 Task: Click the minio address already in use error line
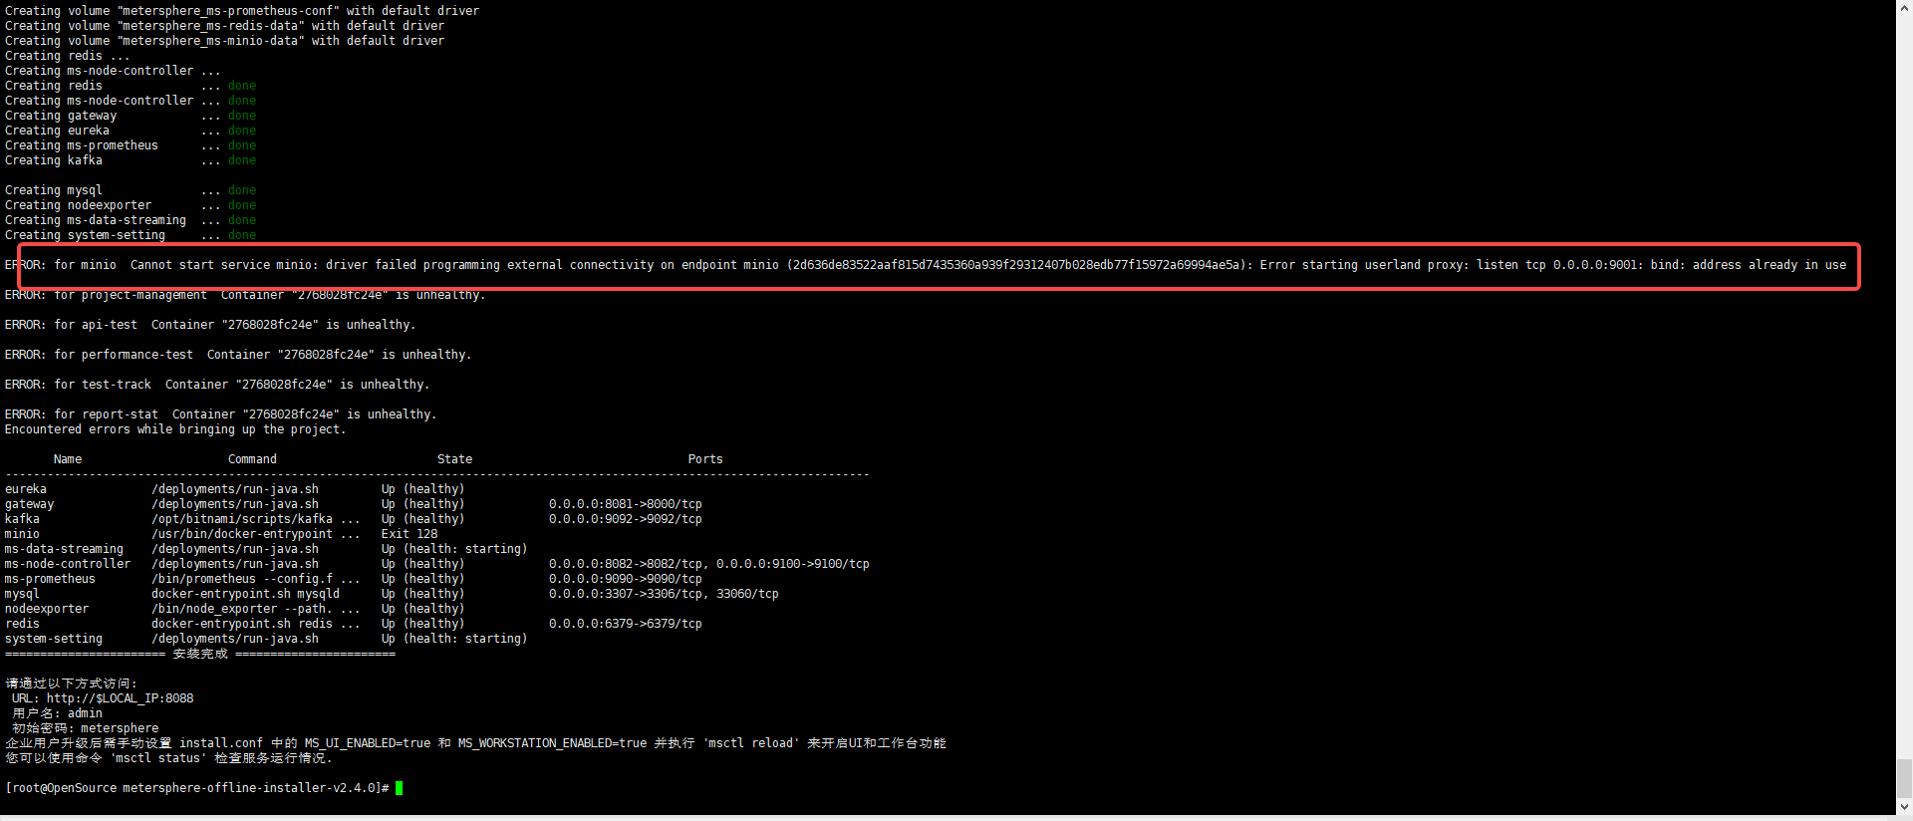point(926,265)
